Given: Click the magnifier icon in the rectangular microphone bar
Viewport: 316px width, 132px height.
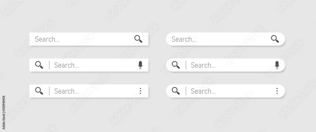Looking at the screenshot, I should click(39, 65).
